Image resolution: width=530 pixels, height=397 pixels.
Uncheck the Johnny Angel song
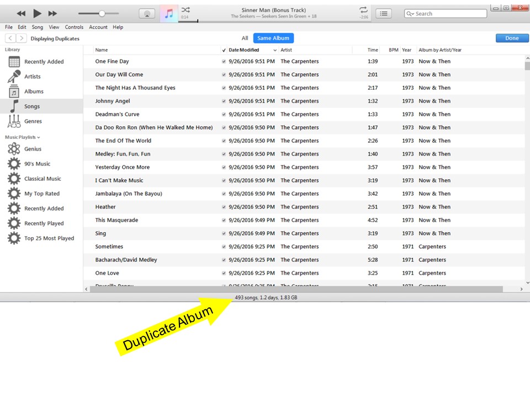[x=224, y=101]
